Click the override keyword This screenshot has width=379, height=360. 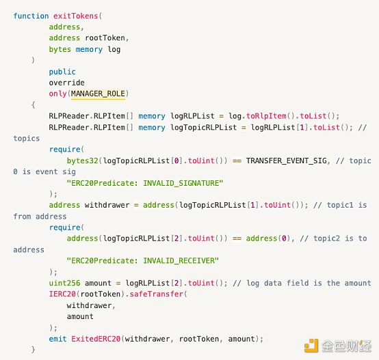tap(67, 83)
